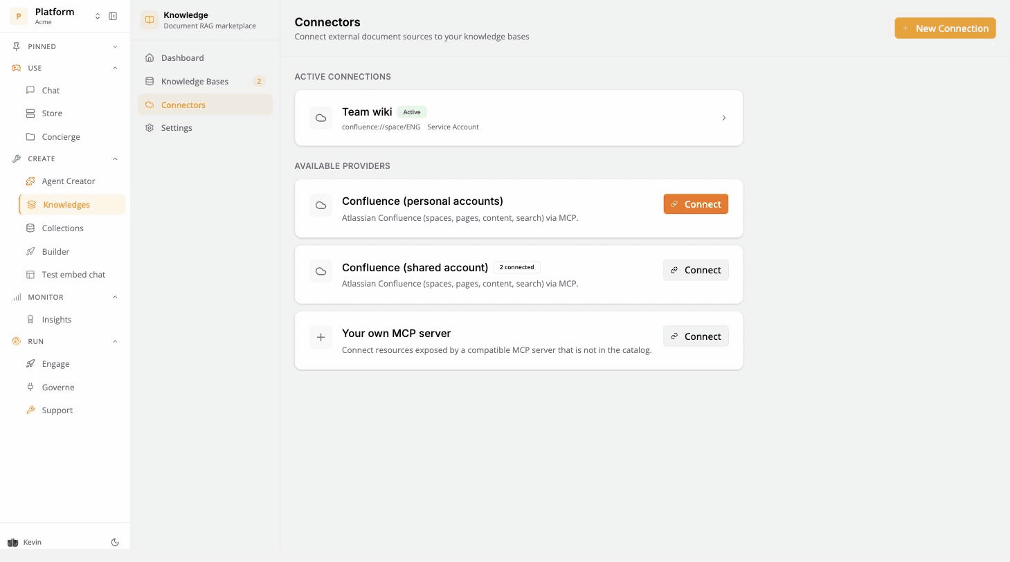Click the Support wrench icon
The height and width of the screenshot is (562, 1010).
[x=30, y=410]
